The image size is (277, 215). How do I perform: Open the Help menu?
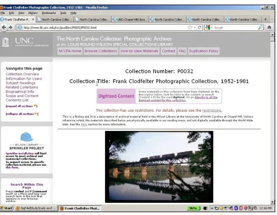click(73, 13)
